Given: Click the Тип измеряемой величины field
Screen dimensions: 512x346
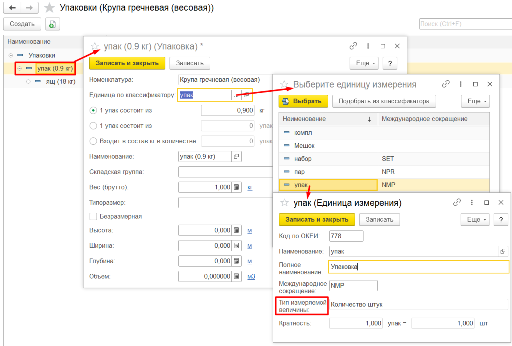Looking at the screenshot, I should [418, 305].
